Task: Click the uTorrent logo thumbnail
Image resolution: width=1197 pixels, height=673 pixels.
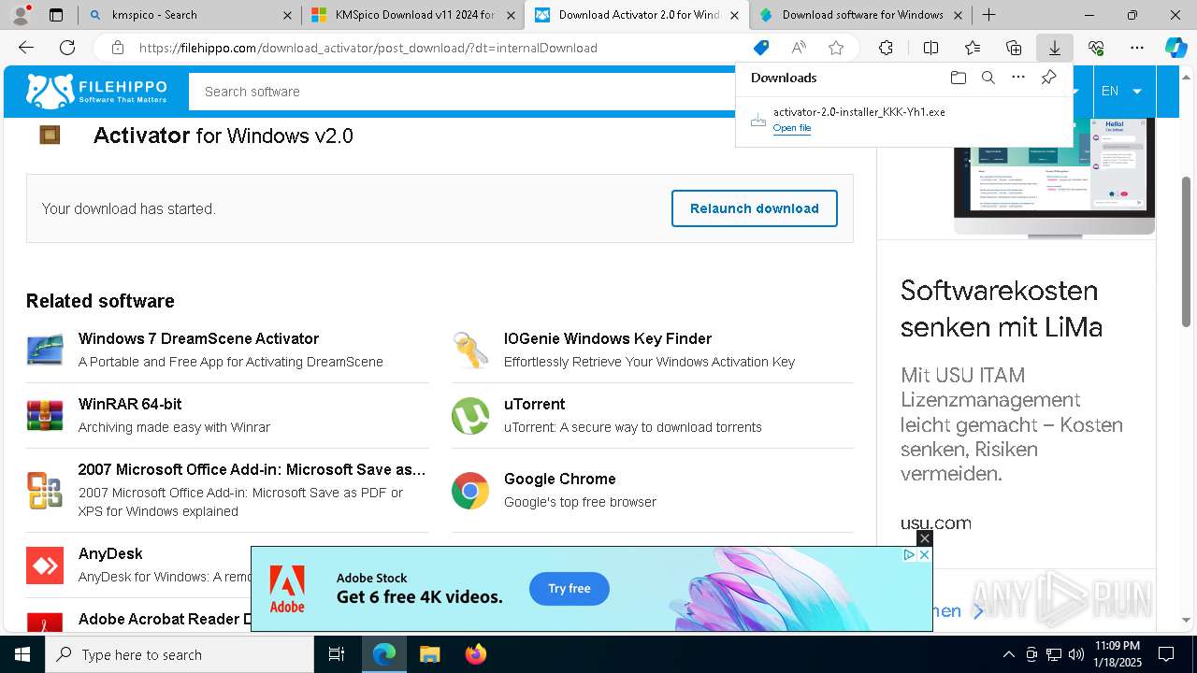Action: 470,416
